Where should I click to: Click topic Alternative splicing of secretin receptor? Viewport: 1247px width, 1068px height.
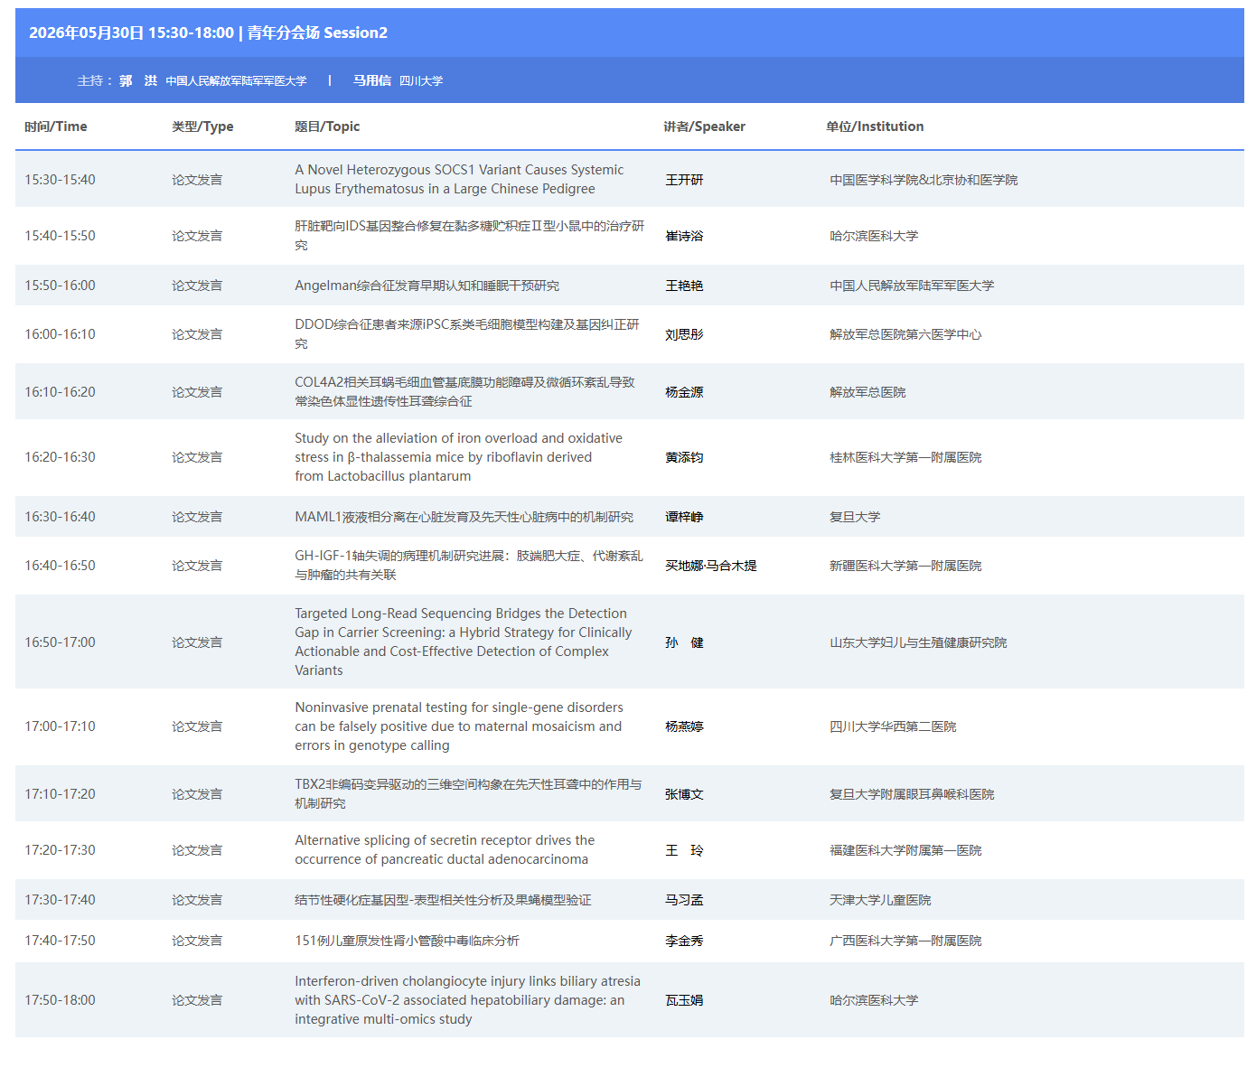[445, 849]
